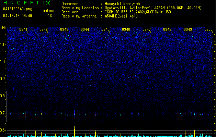Click the 0947 time marker
216x137 pixels.
147,29
